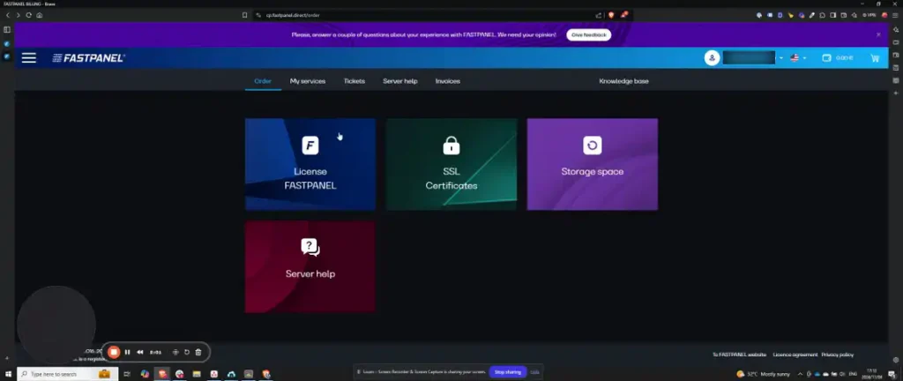
Task: Switch to the My services tab
Action: click(308, 81)
